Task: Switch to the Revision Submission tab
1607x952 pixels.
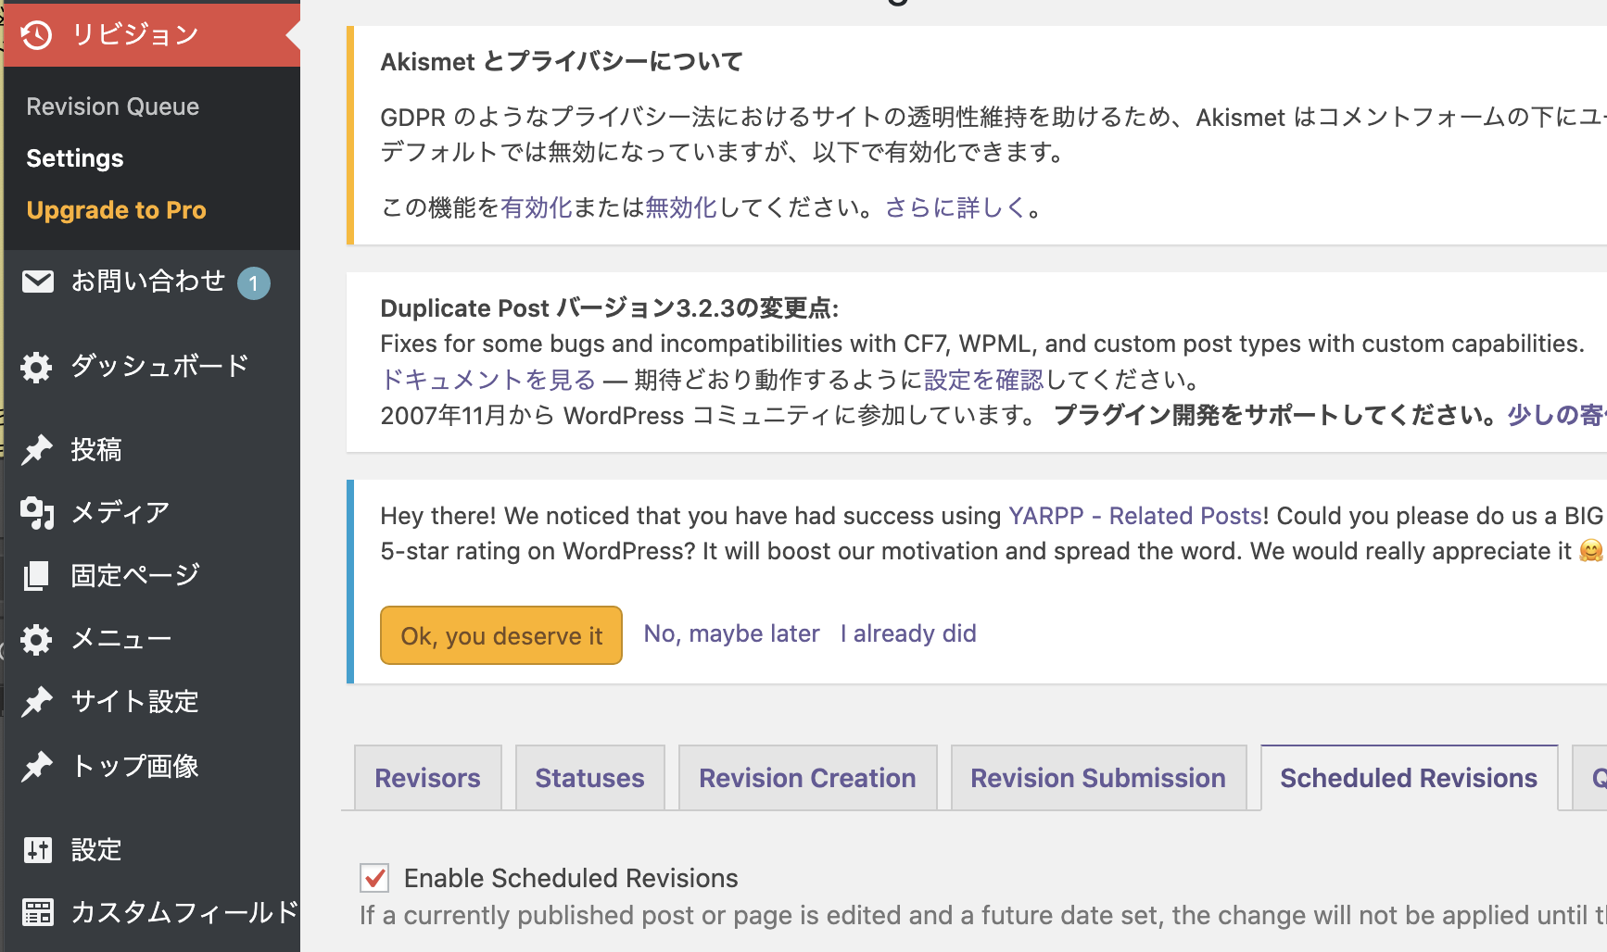Action: pos(1098,778)
